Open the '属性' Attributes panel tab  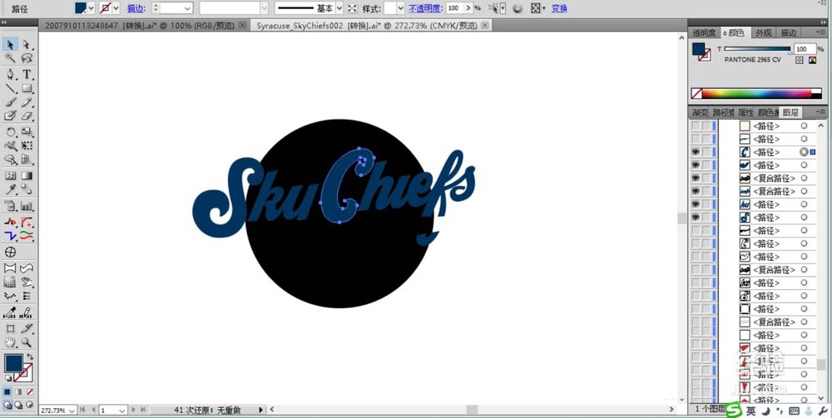[745, 112]
